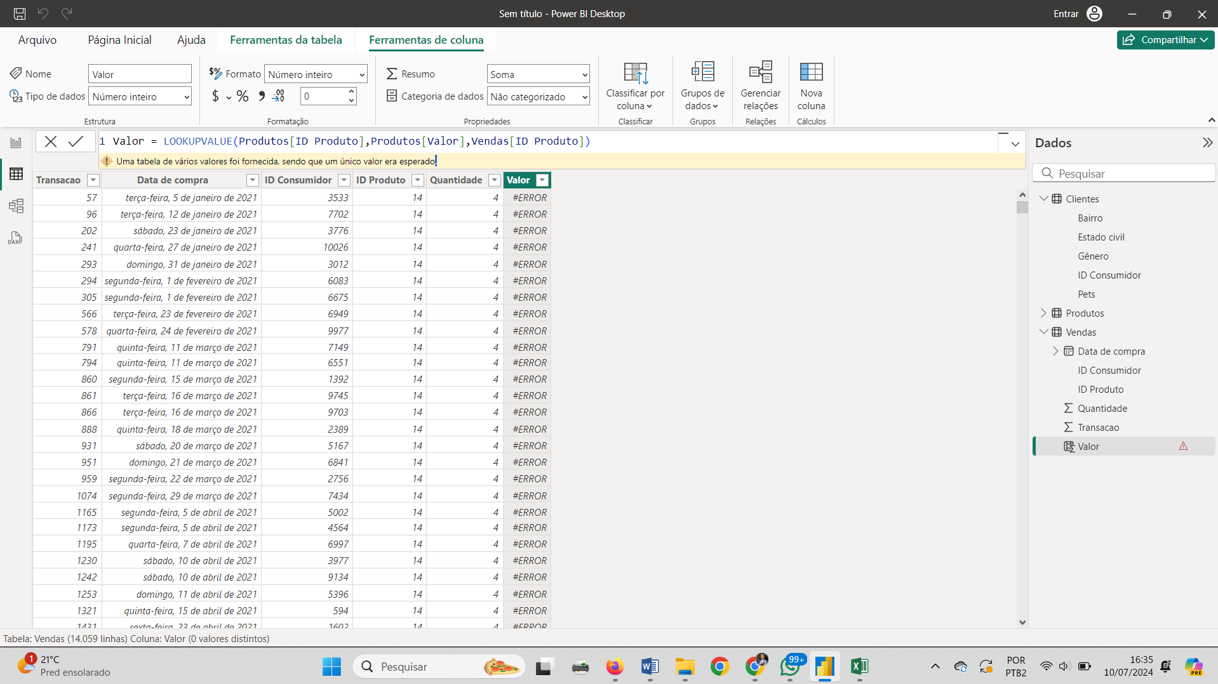Create Nova coluna
Screen dimensions: 1218x684
point(812,86)
